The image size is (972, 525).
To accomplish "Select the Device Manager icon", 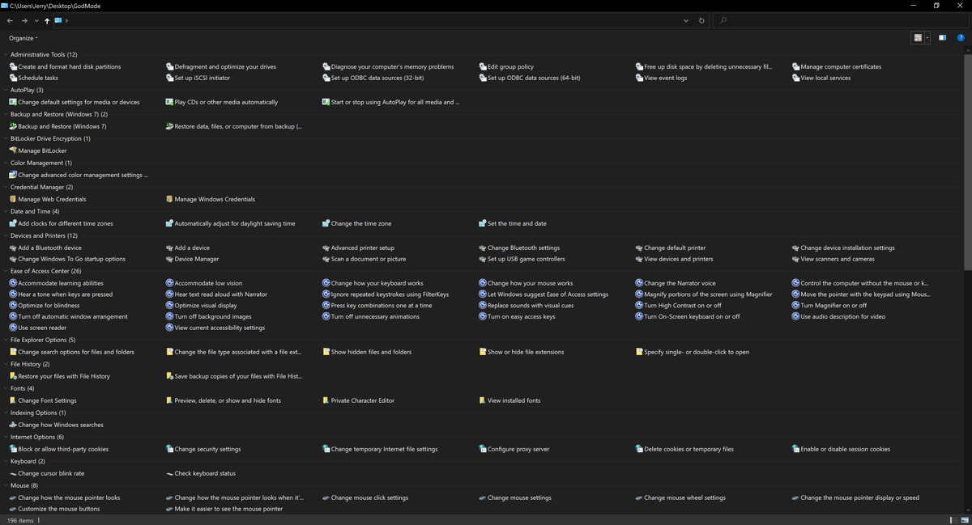I will [x=169, y=260].
